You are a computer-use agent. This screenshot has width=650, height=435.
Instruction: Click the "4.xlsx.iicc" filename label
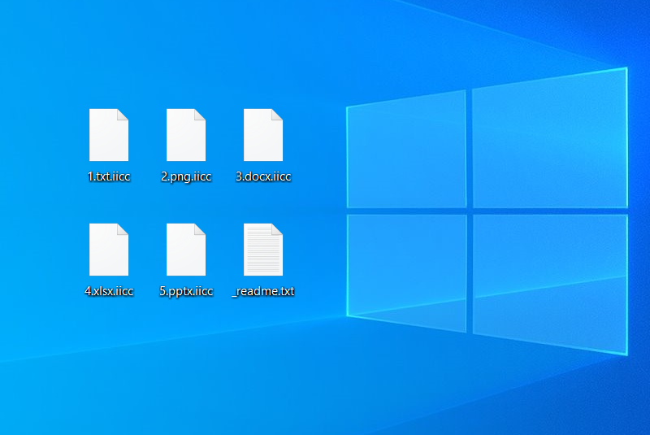pyautogui.click(x=109, y=291)
